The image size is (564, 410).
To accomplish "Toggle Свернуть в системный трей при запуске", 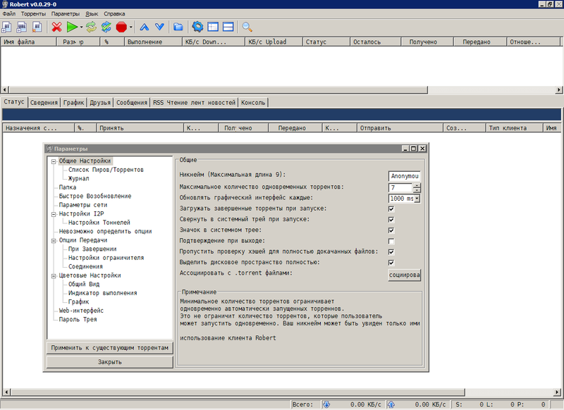I will [391, 220].
